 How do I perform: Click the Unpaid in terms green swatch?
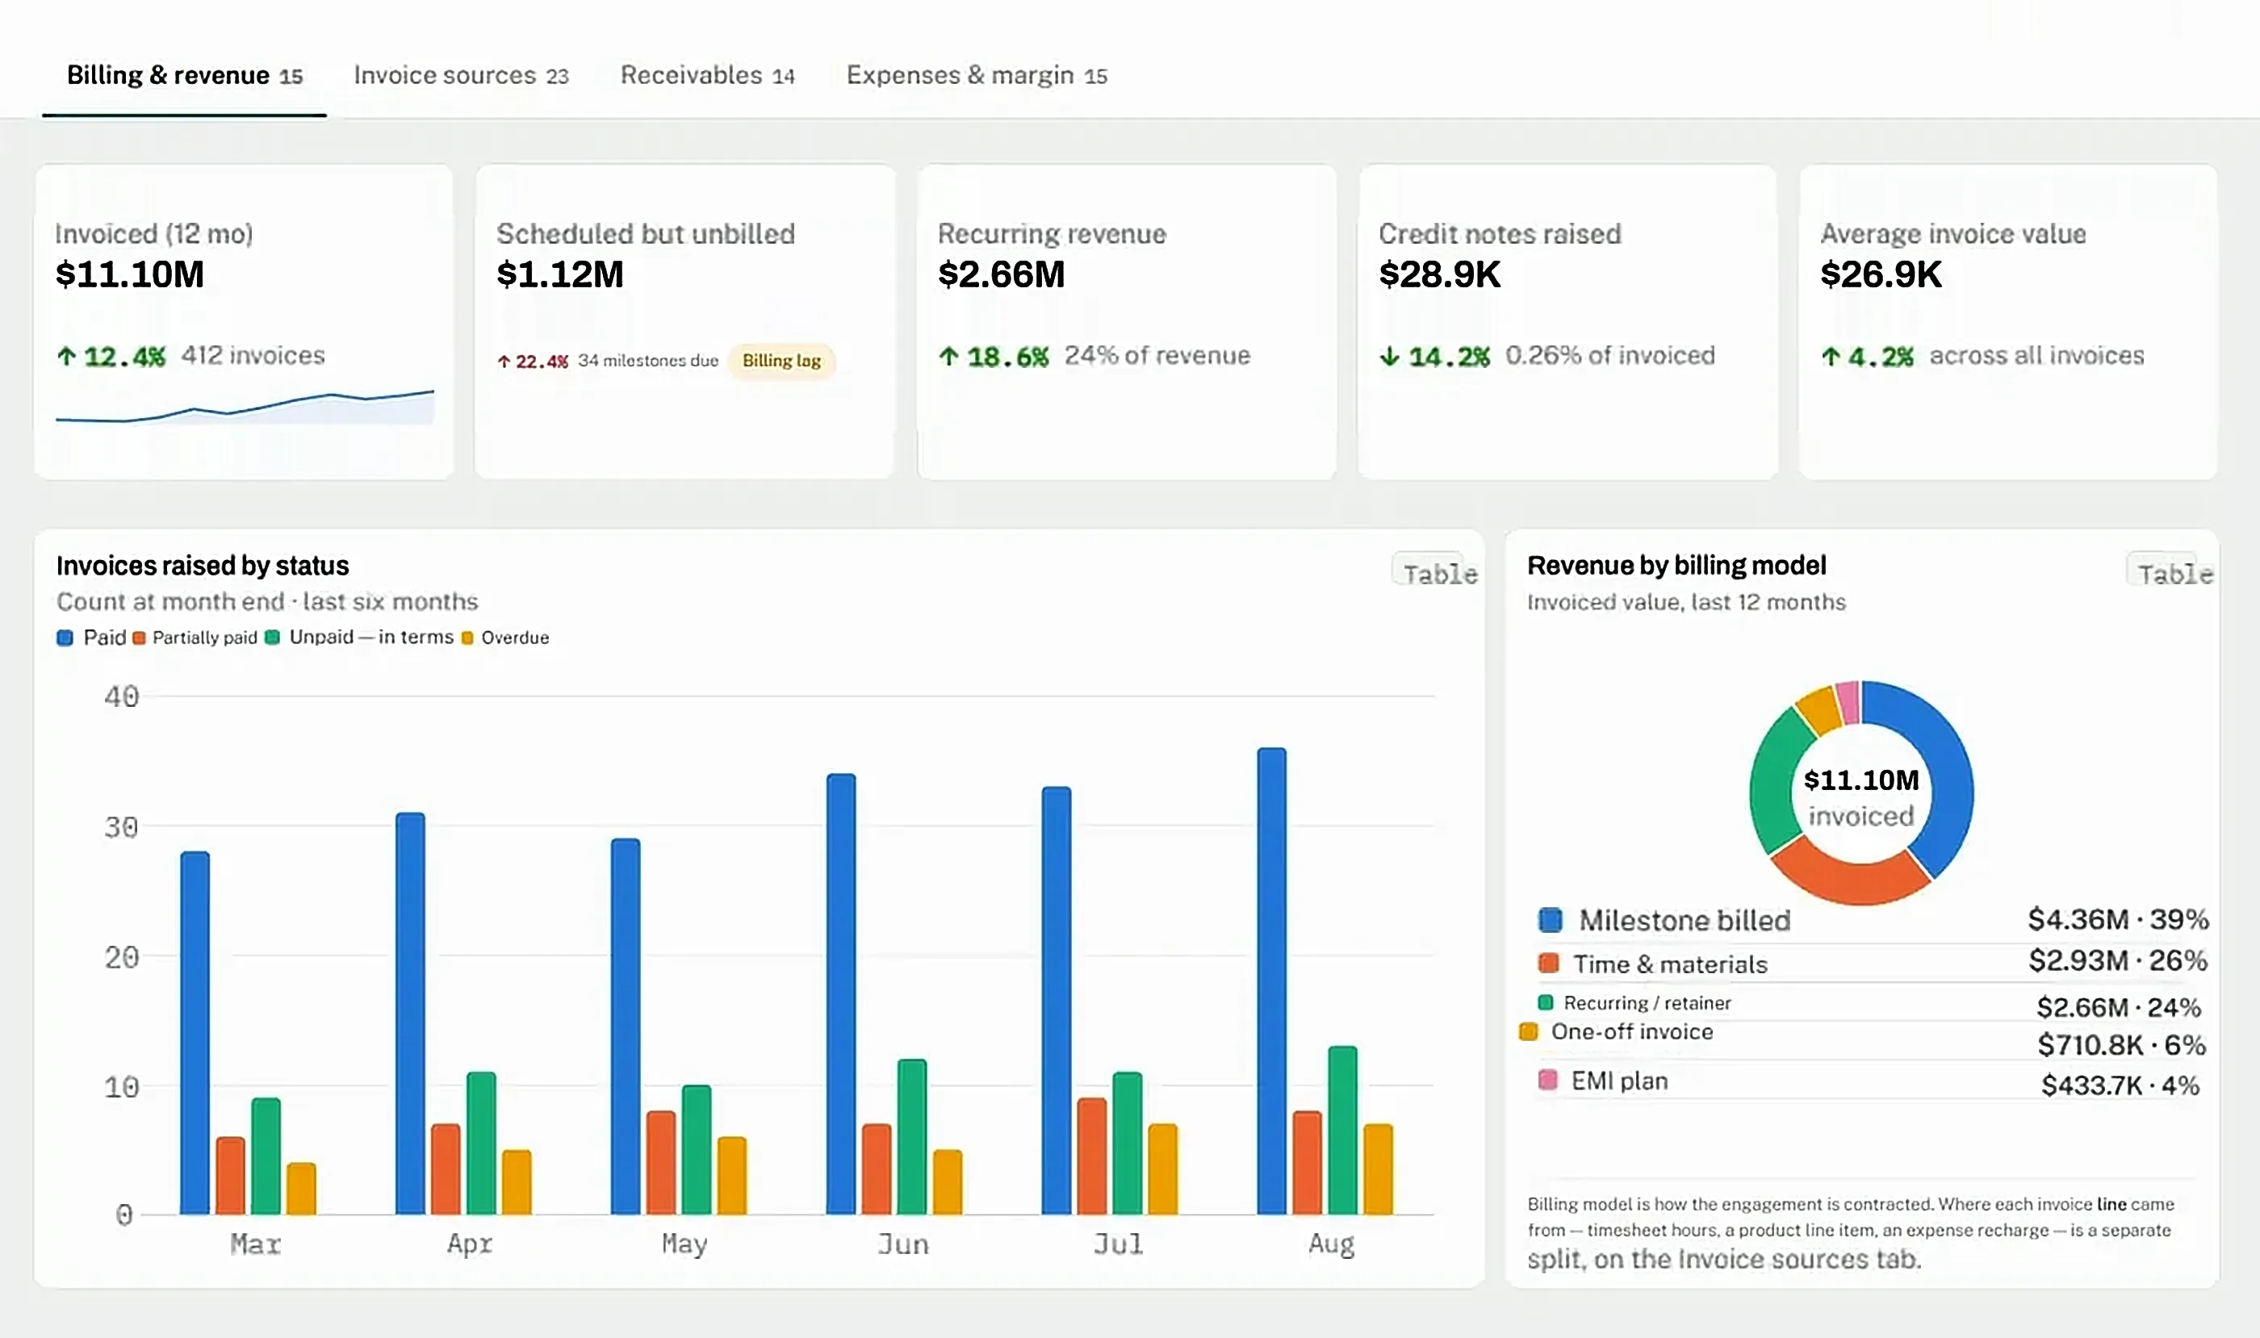[x=272, y=638]
